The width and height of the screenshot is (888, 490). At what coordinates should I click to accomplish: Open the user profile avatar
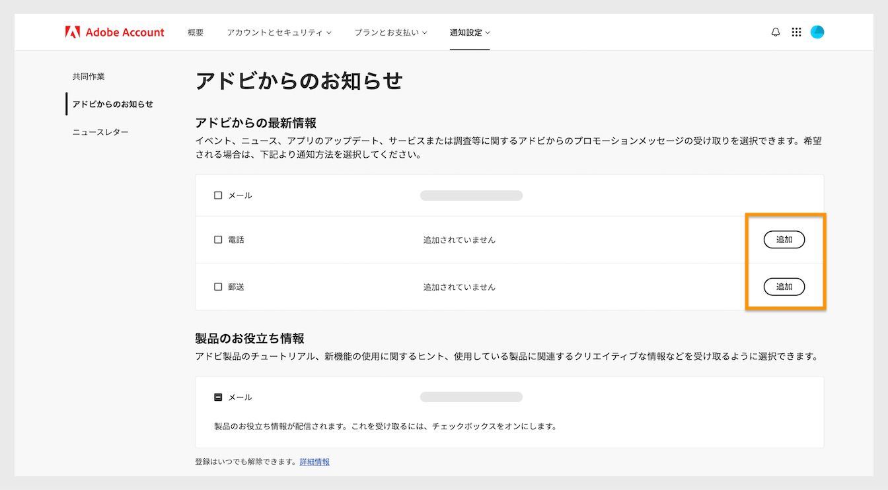pos(817,32)
